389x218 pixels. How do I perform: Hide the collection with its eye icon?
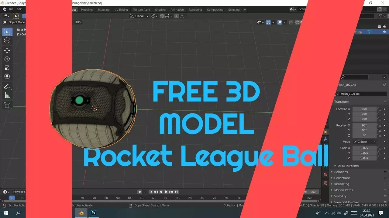click(384, 27)
